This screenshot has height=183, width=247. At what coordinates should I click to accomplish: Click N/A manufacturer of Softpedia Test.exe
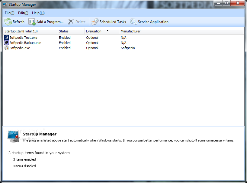click(123, 38)
